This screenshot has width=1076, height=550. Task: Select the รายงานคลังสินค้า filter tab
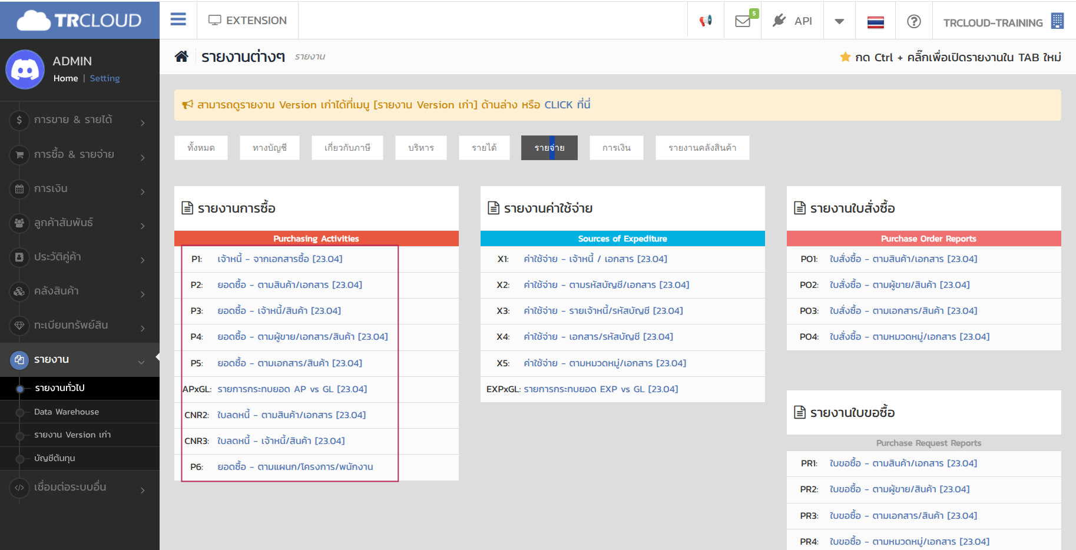(702, 148)
